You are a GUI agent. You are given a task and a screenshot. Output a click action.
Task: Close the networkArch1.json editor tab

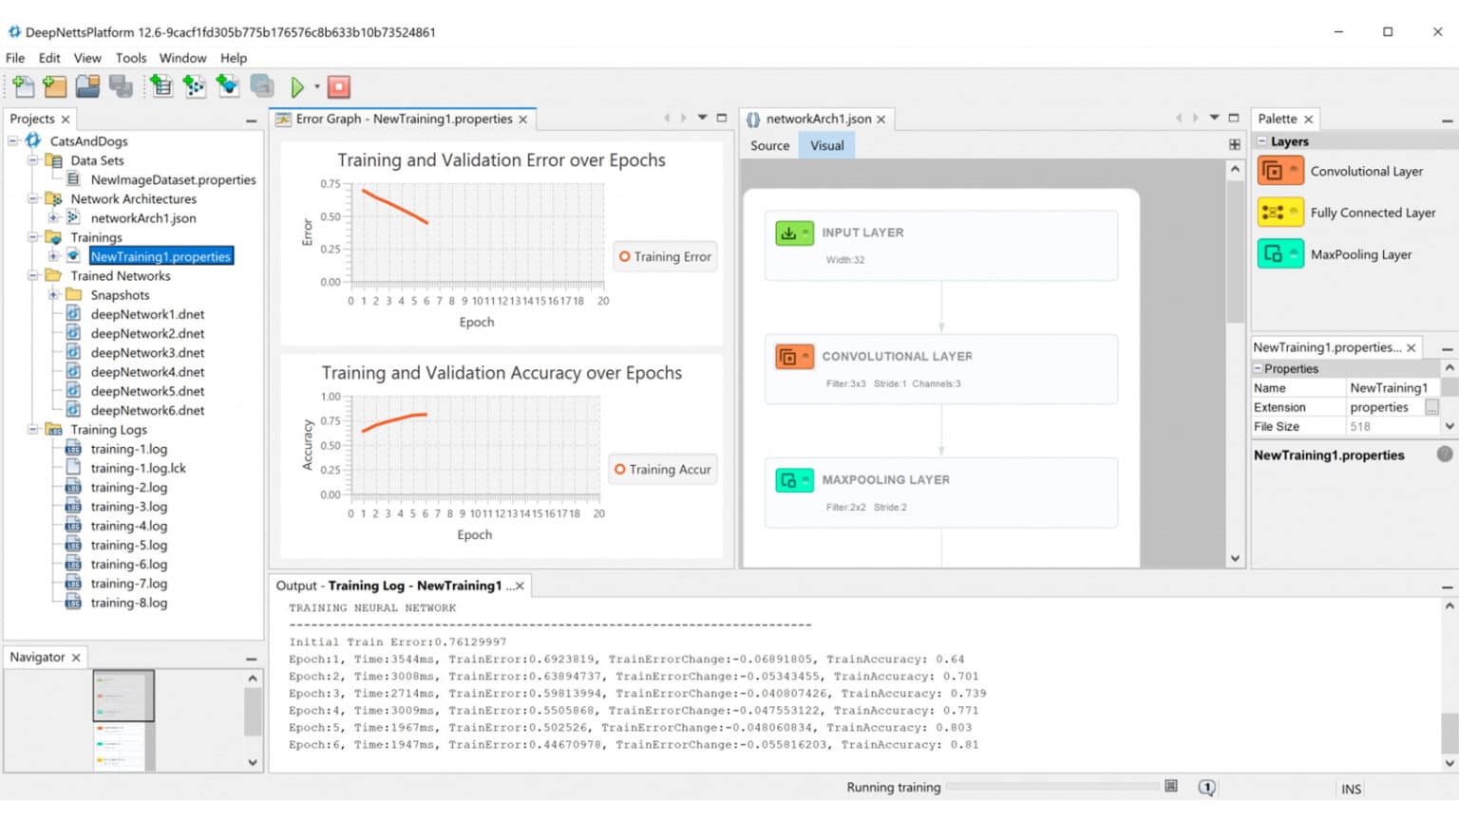pos(881,120)
